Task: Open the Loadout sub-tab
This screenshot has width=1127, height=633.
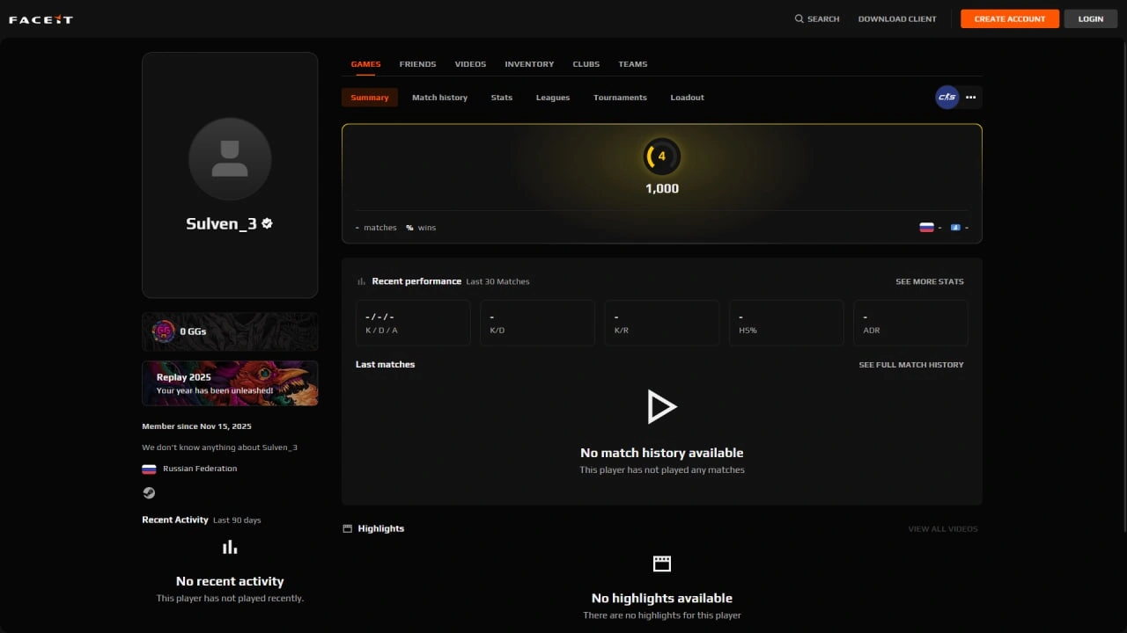Action: (x=687, y=98)
